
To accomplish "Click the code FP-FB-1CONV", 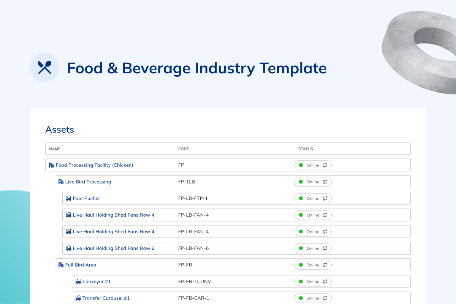I will tap(195, 282).
